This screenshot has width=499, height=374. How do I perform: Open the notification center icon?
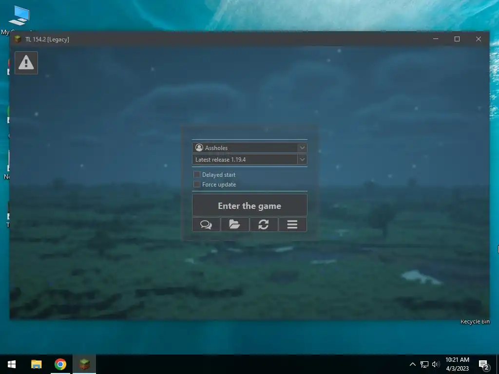[x=484, y=365]
